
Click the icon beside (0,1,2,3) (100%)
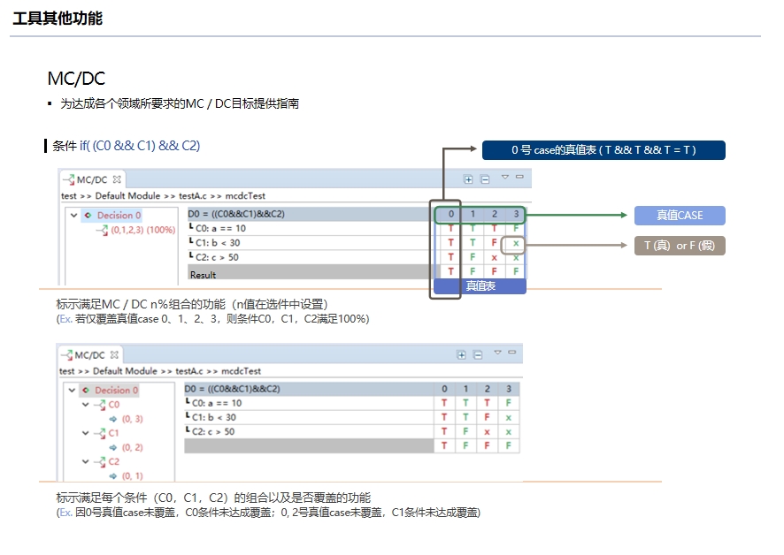pyautogui.click(x=103, y=231)
